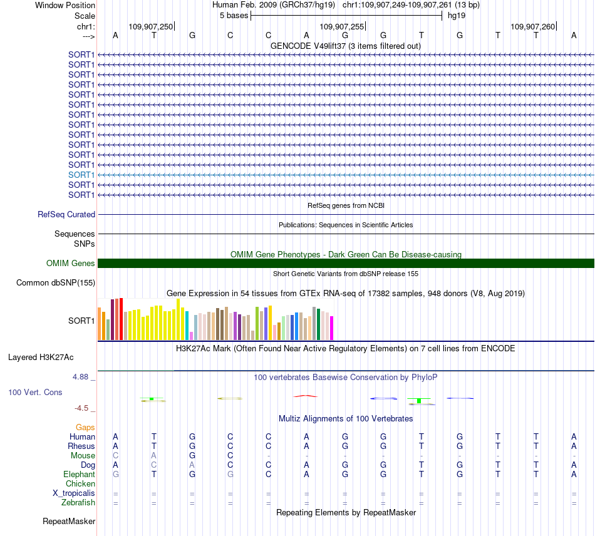
Task: Select the X_tropicalis species row label
Action: (74, 493)
